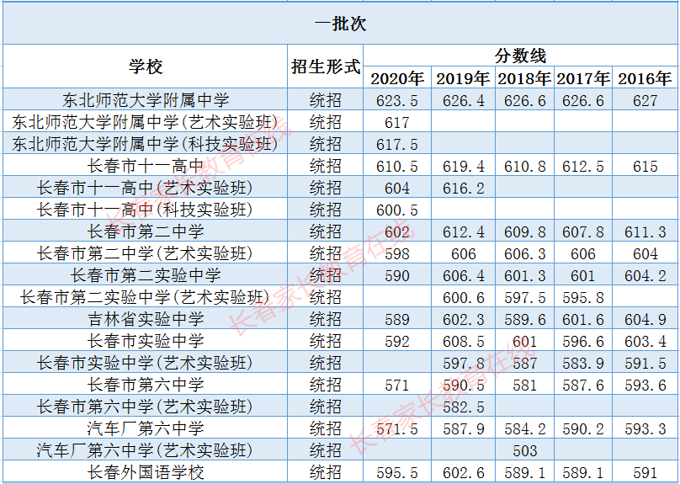Click the 617.5 score for 科技实验班

click(x=397, y=144)
